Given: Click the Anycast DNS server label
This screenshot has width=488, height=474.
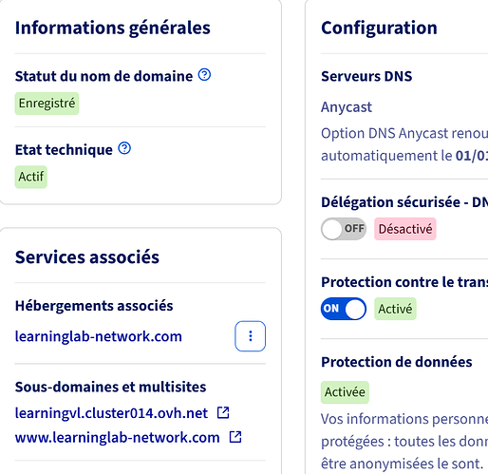Looking at the screenshot, I should coord(347,107).
